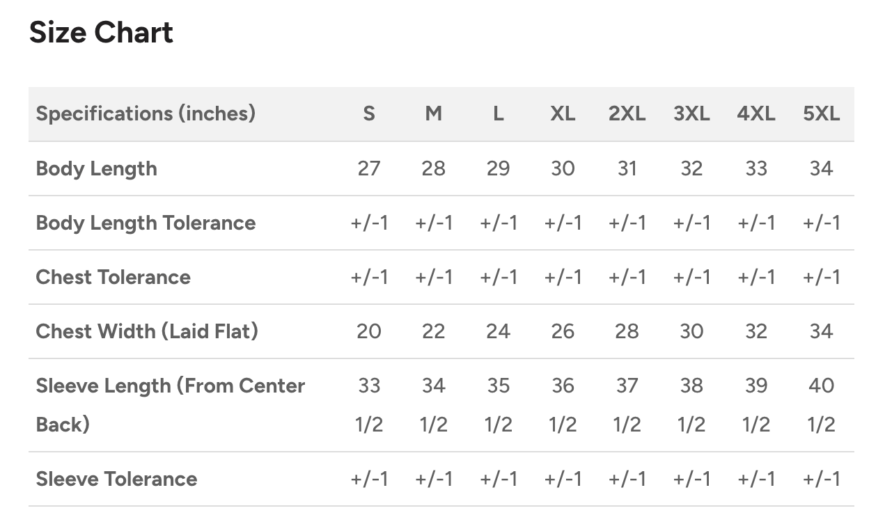
Task: Select chest width value 34 for 5XL
Action: (x=821, y=331)
